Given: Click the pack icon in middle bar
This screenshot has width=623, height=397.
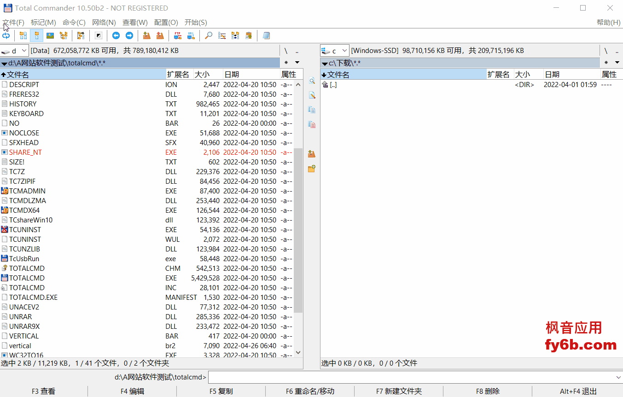Looking at the screenshot, I should tap(312, 154).
